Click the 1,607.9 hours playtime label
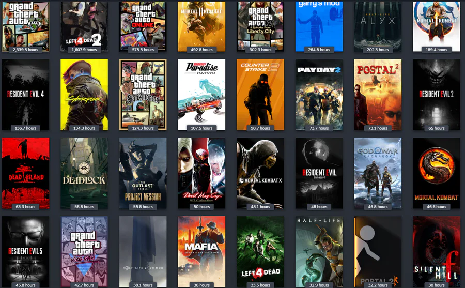The height and width of the screenshot is (288, 465). point(84,50)
